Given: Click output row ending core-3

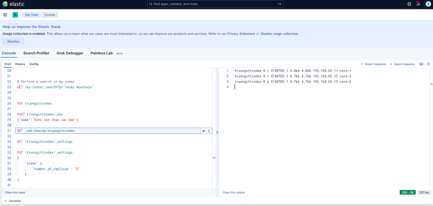Looking at the screenshot, I should tap(293, 76).
